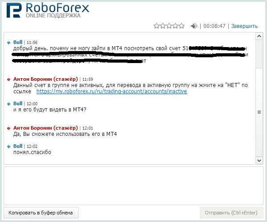This screenshot has height=222, width=267.
Task: Rate chat with the fourth star
Action: coord(175,26)
